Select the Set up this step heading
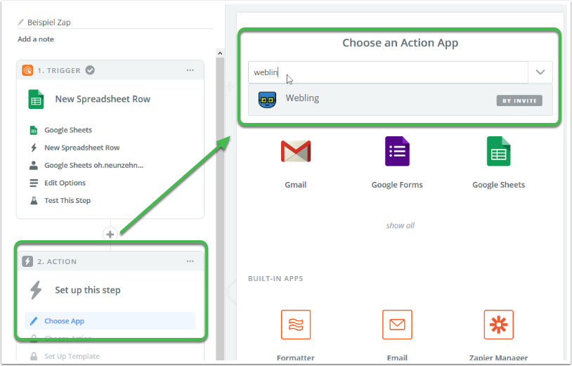This screenshot has height=366, width=572. coord(88,290)
